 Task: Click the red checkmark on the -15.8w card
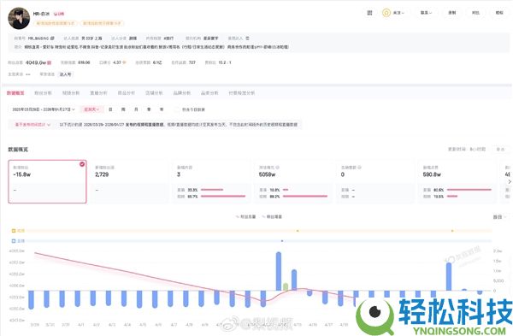click(82, 164)
